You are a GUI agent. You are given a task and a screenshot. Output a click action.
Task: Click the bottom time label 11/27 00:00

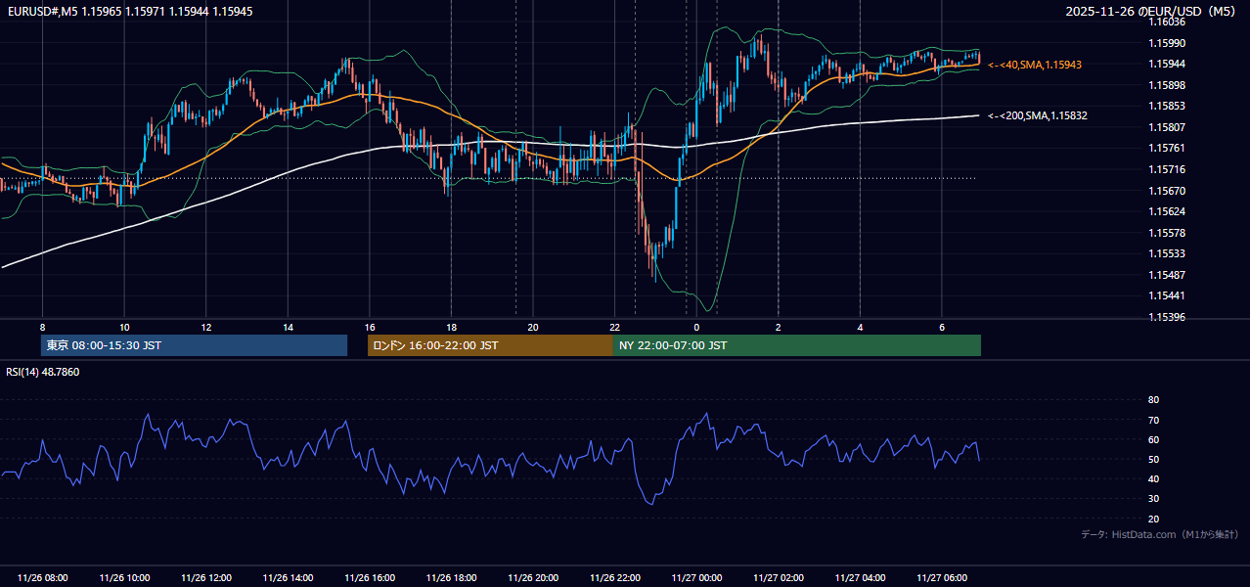pos(696,578)
